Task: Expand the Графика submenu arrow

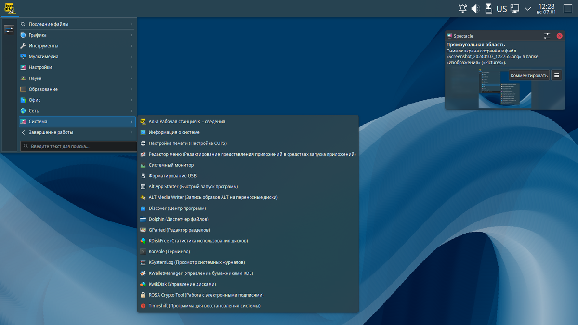Action: [131, 35]
